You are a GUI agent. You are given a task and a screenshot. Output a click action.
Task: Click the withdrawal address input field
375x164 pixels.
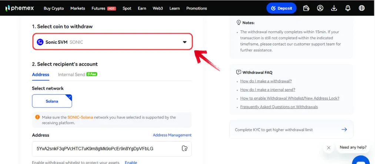click(x=112, y=149)
